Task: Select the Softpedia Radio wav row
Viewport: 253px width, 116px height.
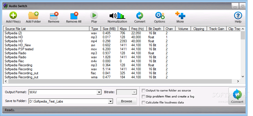Action: coord(122,57)
